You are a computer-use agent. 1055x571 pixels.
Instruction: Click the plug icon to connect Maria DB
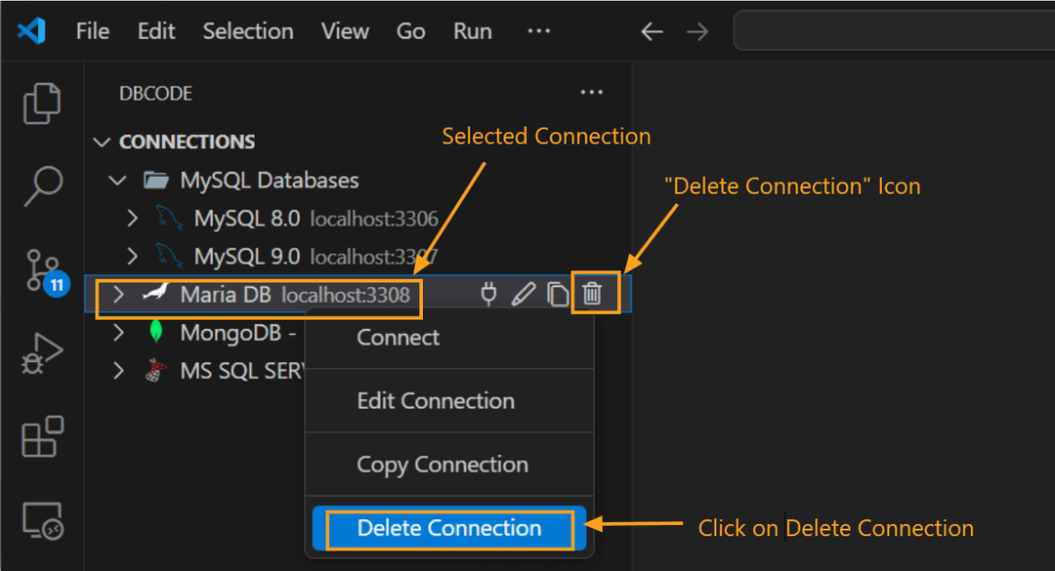[x=488, y=293]
